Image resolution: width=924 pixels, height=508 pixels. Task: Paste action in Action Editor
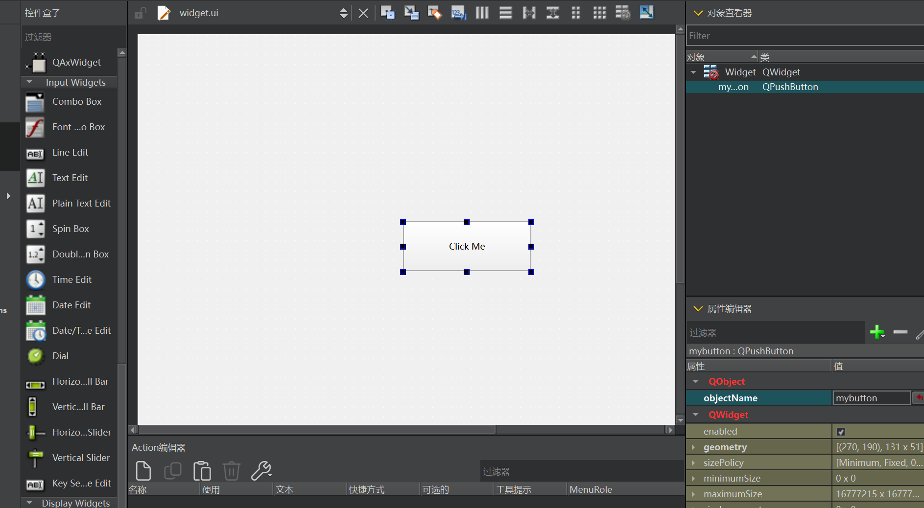pyautogui.click(x=202, y=471)
